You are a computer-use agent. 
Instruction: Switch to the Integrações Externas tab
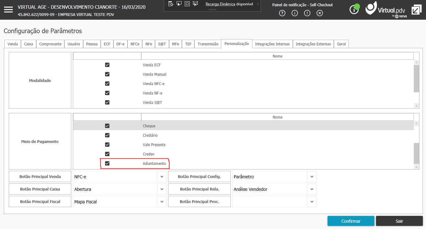[x=313, y=44]
